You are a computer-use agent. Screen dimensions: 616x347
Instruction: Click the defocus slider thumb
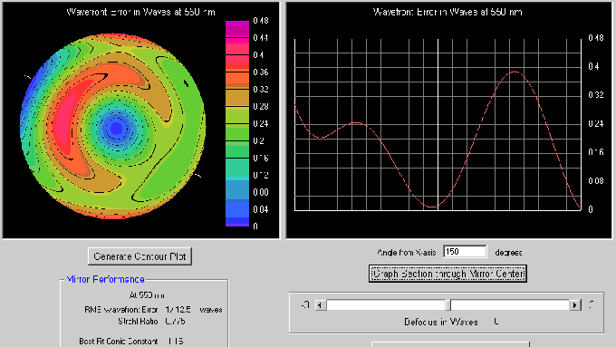pyautogui.click(x=448, y=305)
